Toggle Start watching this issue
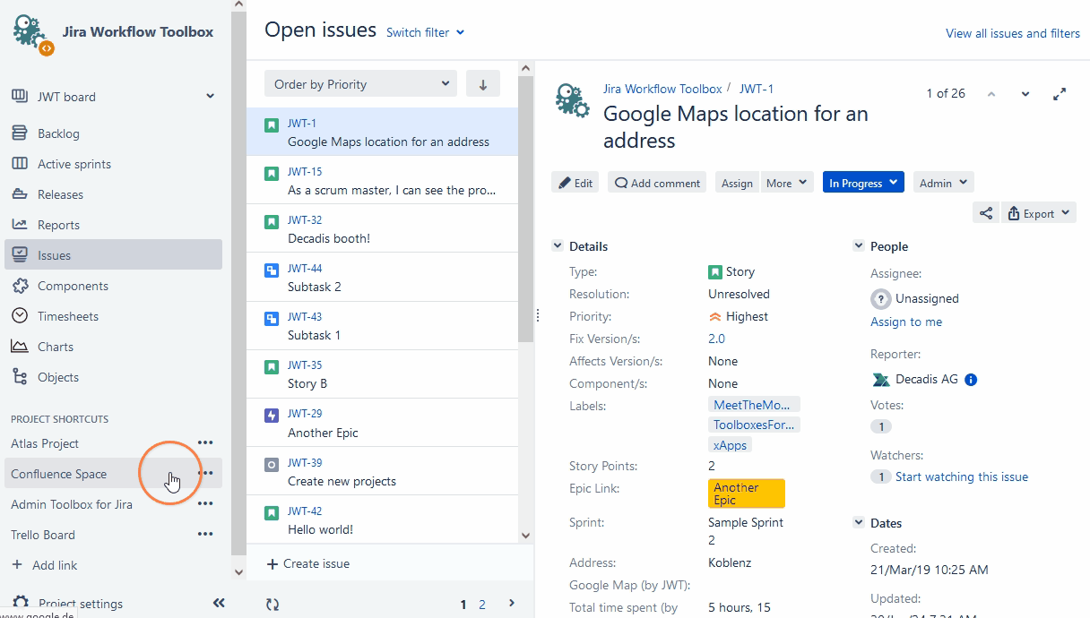This screenshot has height=618, width=1090. tap(961, 477)
